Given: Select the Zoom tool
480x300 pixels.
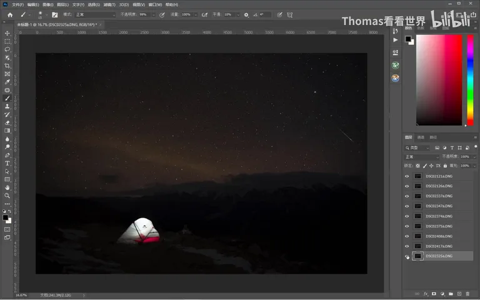Looking at the screenshot, I should 7,196.
